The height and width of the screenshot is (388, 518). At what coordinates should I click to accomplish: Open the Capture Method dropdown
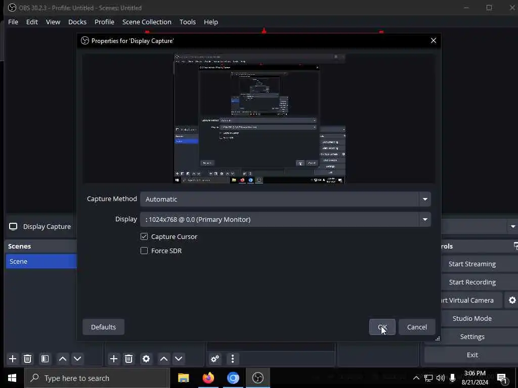[285, 199]
